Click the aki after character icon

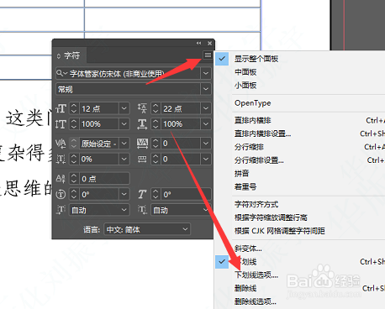coord(142,210)
